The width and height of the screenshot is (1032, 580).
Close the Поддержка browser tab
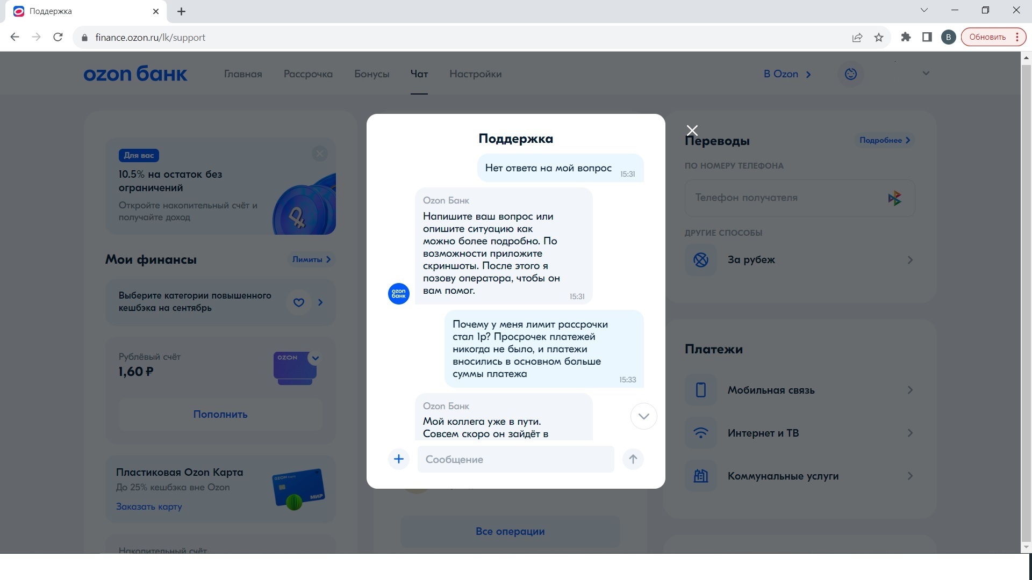click(156, 11)
